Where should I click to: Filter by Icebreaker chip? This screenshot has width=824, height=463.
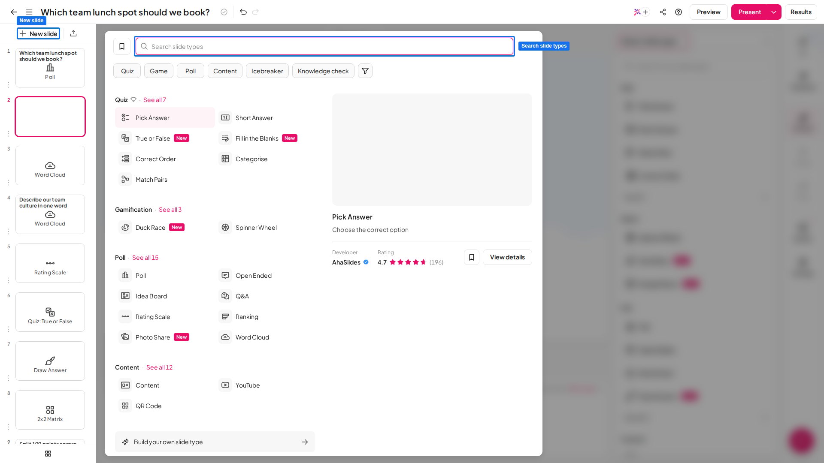coord(267,71)
